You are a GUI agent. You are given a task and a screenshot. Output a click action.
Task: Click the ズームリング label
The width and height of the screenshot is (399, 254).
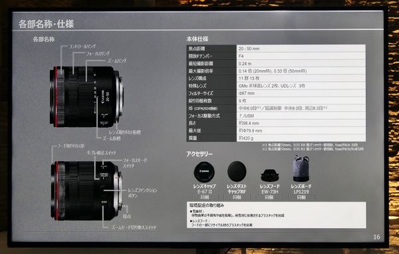[116, 61]
